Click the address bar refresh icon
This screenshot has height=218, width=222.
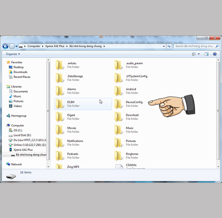point(169,46)
